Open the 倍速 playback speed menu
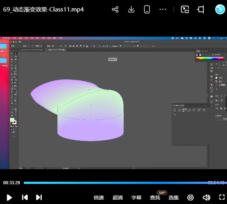Screen dimensions: 227x204 point(99,198)
